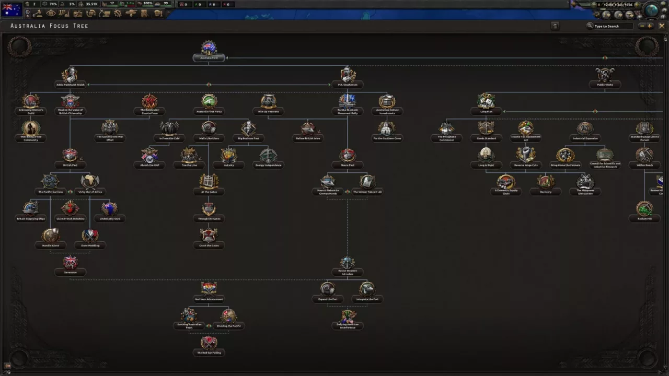Select the Claim French Indochina focus
Viewport: 669px width, 376px height.
[x=70, y=211]
